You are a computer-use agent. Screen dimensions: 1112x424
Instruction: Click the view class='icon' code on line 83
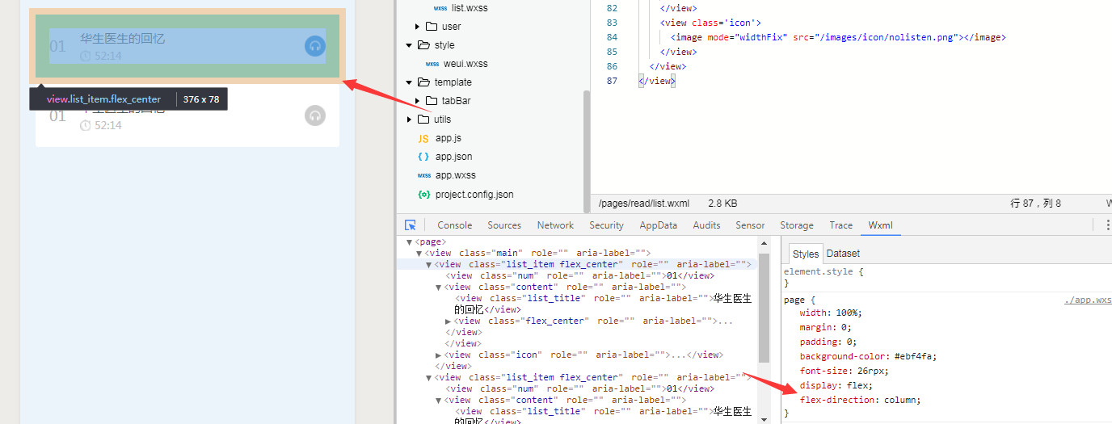tap(710, 23)
